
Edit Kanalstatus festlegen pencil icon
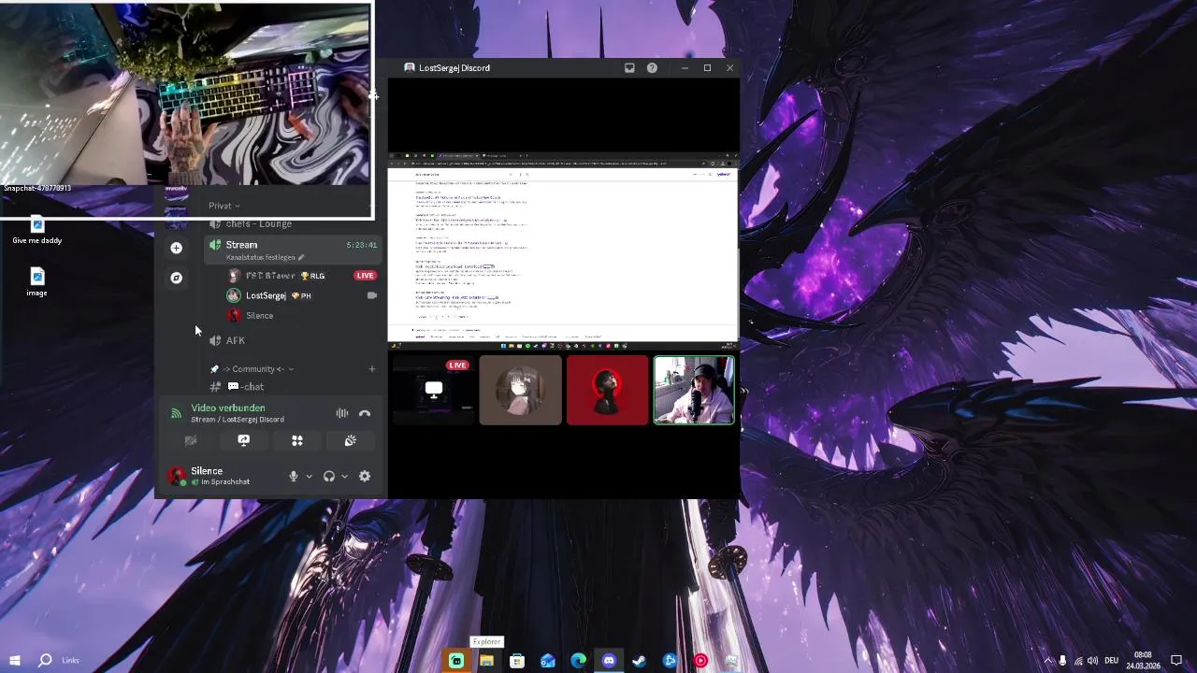click(x=301, y=257)
